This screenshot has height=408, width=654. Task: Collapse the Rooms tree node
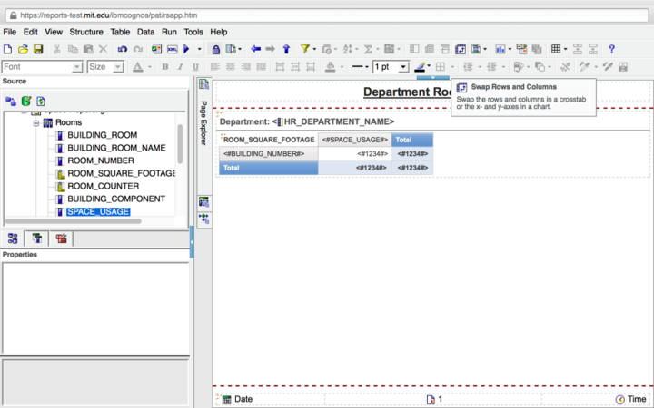(37, 122)
